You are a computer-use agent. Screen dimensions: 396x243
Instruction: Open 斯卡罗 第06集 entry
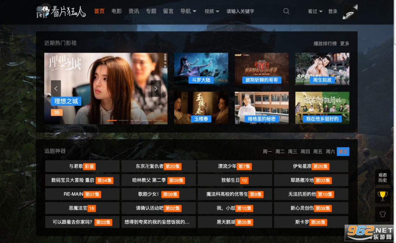click(311, 222)
